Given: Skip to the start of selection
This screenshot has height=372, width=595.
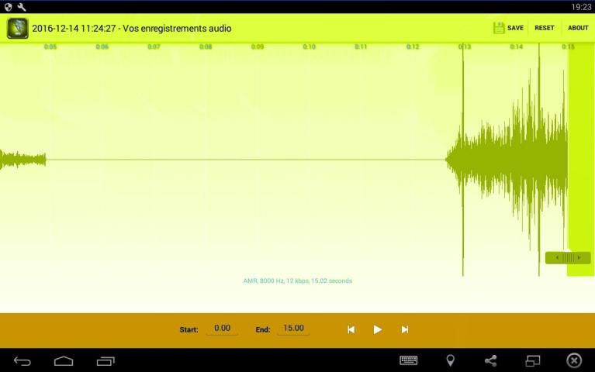Looking at the screenshot, I should pyautogui.click(x=351, y=329).
